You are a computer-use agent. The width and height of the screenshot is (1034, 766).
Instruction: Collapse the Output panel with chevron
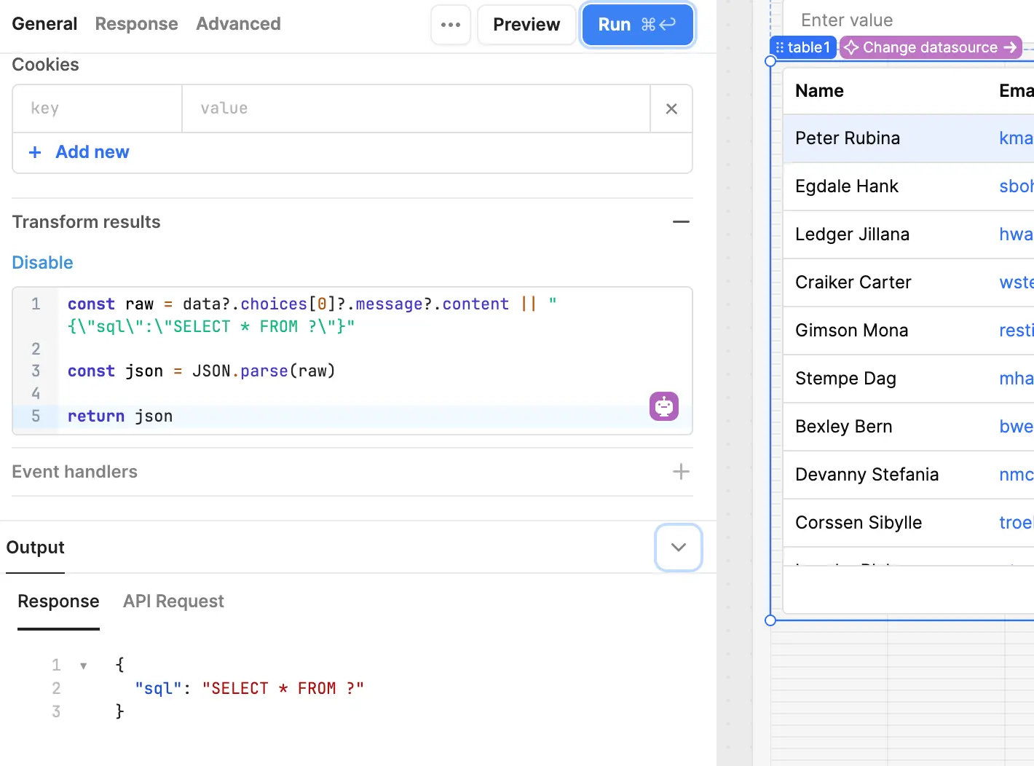[678, 548]
